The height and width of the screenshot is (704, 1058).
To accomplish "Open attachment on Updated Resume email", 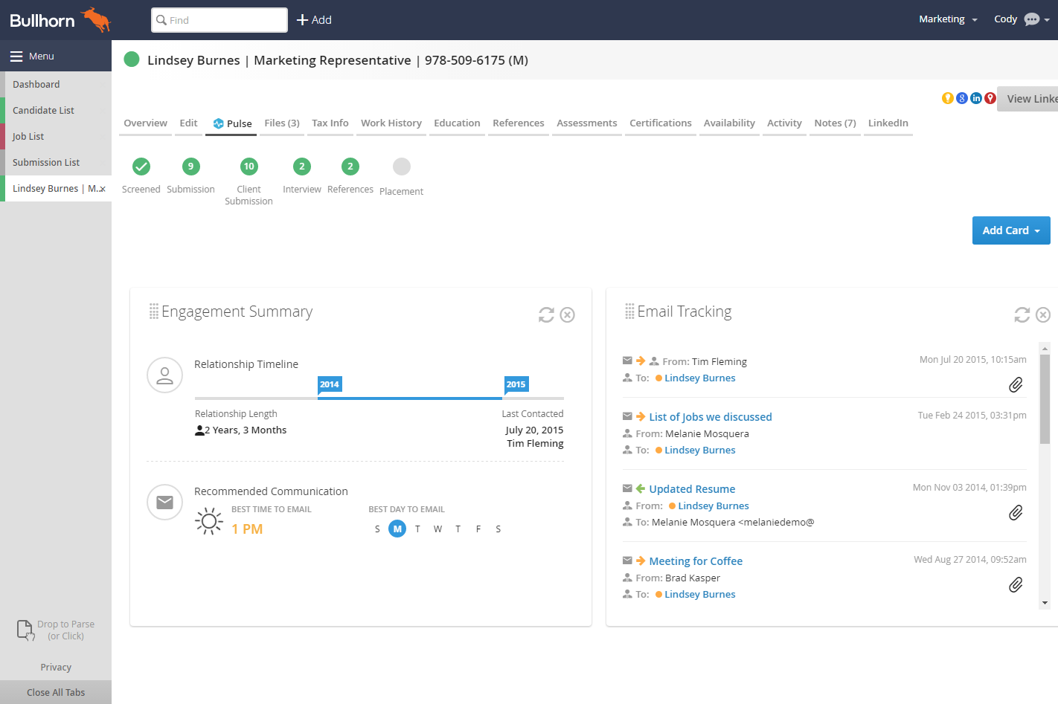I will [x=1015, y=513].
